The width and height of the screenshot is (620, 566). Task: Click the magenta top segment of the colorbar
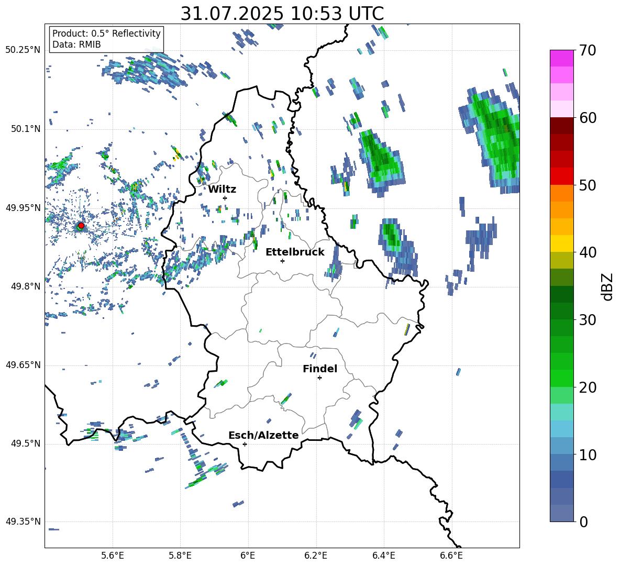561,58
